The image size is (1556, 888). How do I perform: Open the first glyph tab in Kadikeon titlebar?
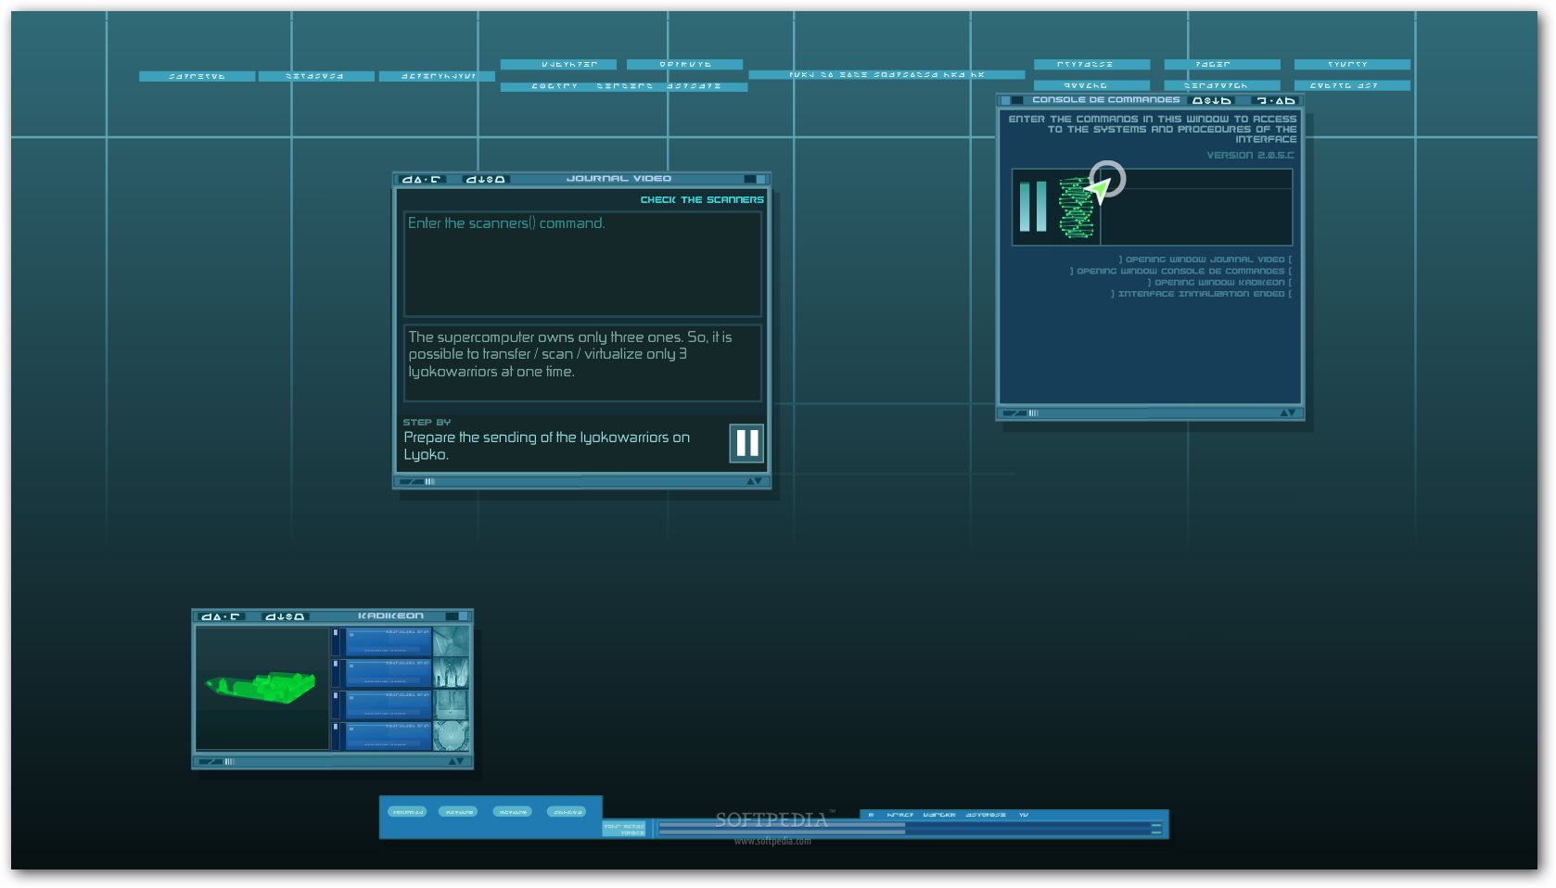pyautogui.click(x=221, y=616)
